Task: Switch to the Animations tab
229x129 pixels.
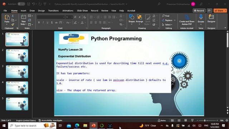Action: 68,11
